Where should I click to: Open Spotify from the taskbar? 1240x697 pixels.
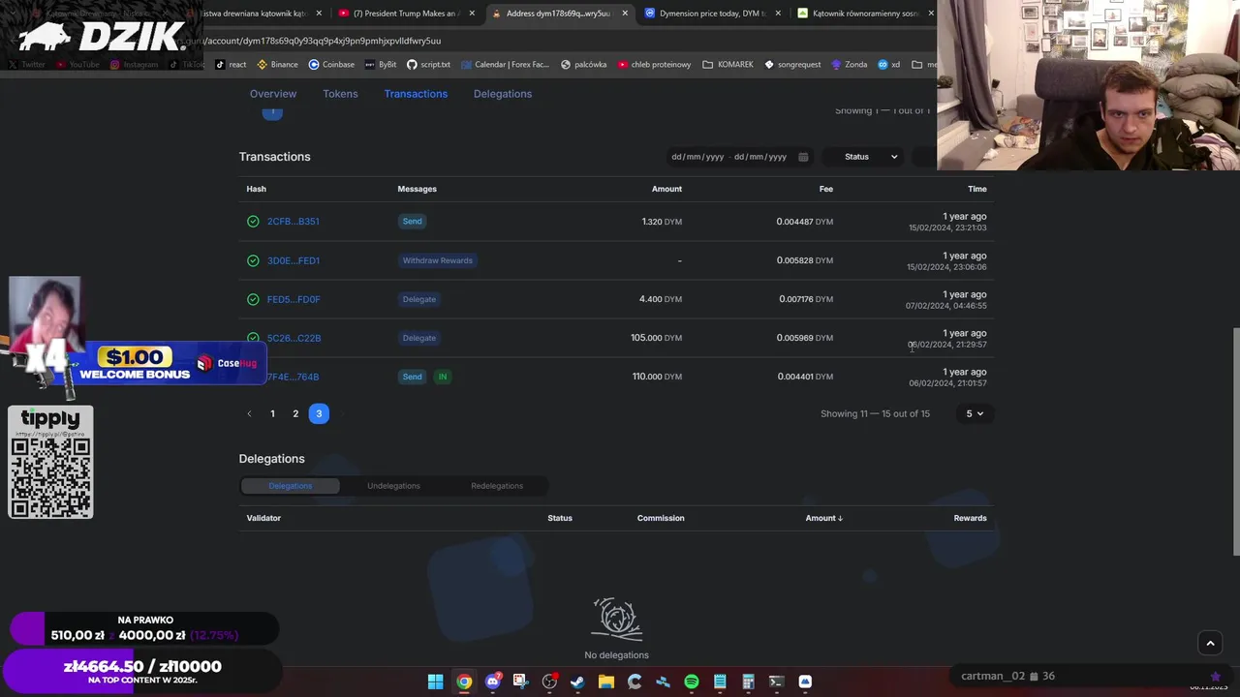(x=691, y=682)
